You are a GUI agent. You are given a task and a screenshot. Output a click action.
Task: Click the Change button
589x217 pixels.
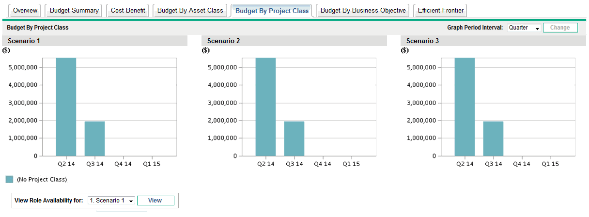click(560, 28)
